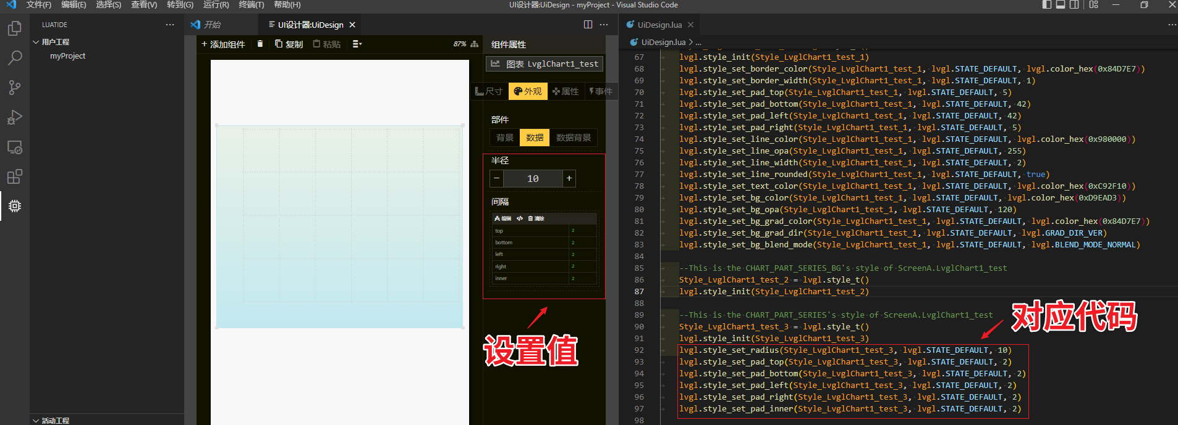
Task: Select the 背景 part toggle
Action: pyautogui.click(x=505, y=138)
